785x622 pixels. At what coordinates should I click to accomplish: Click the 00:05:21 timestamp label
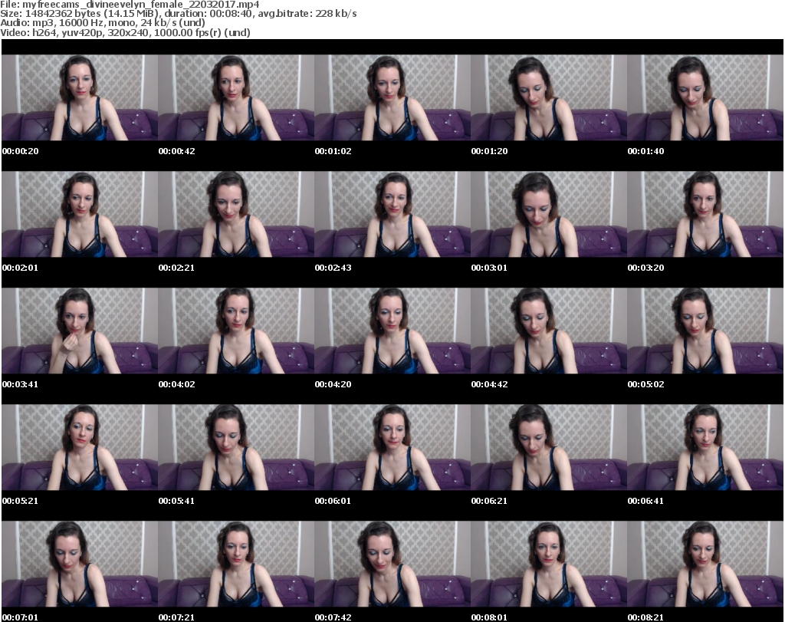point(20,501)
